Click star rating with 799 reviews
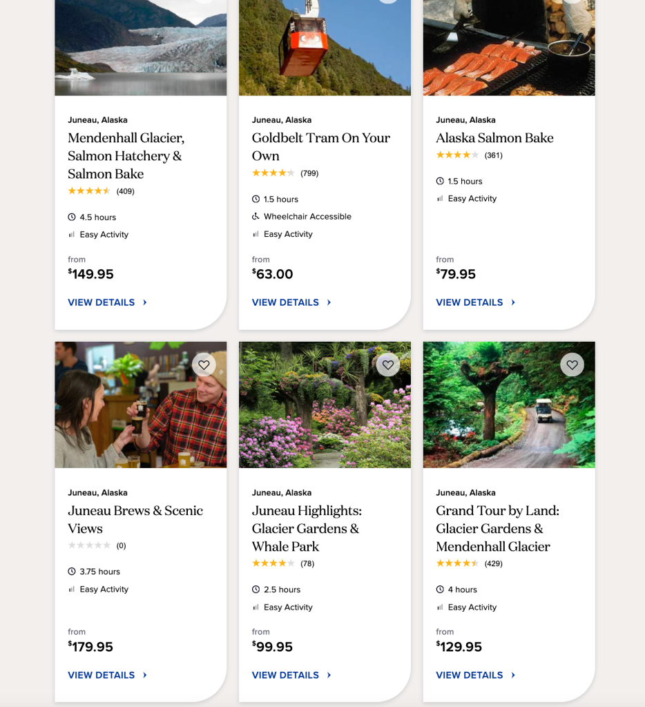This screenshot has height=707, width=645. (273, 173)
